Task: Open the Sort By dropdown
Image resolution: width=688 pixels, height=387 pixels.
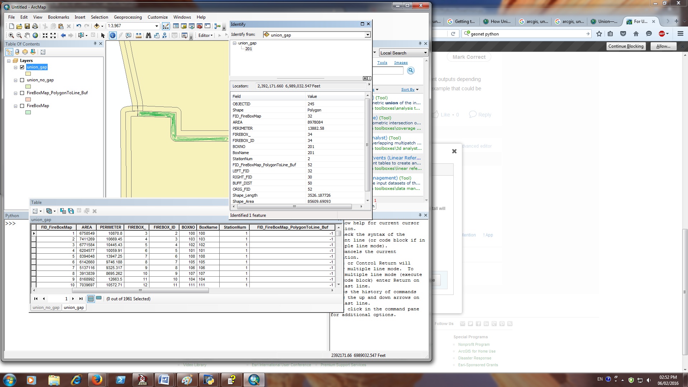Action: tap(410, 90)
